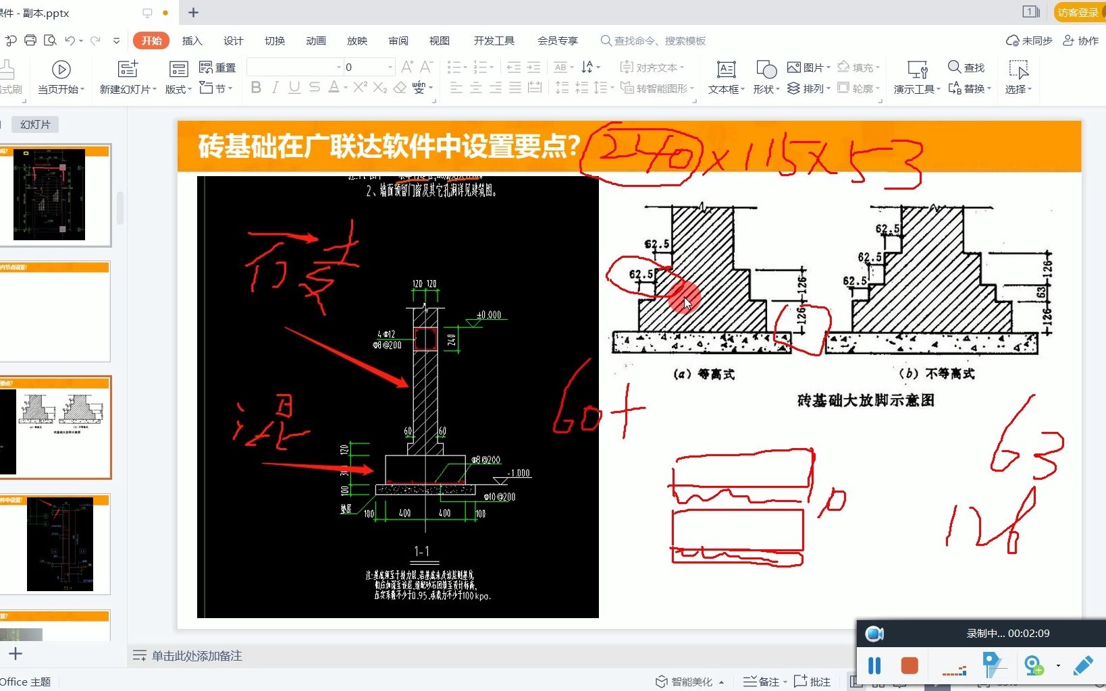Image resolution: width=1106 pixels, height=691 pixels.
Task: Click the recorder mouse spotlight icon
Action: point(993,665)
